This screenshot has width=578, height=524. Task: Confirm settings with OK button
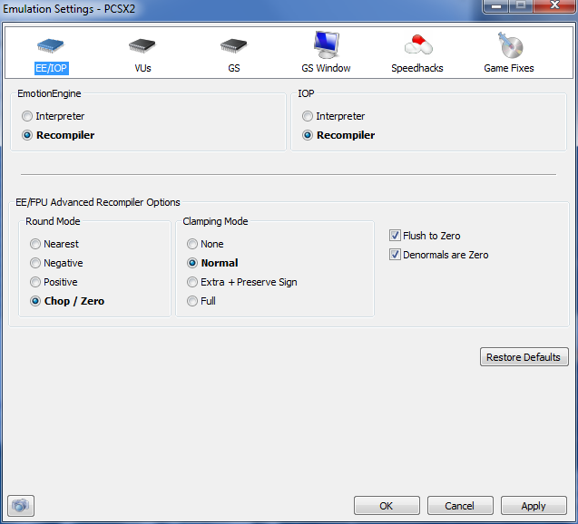click(x=387, y=506)
